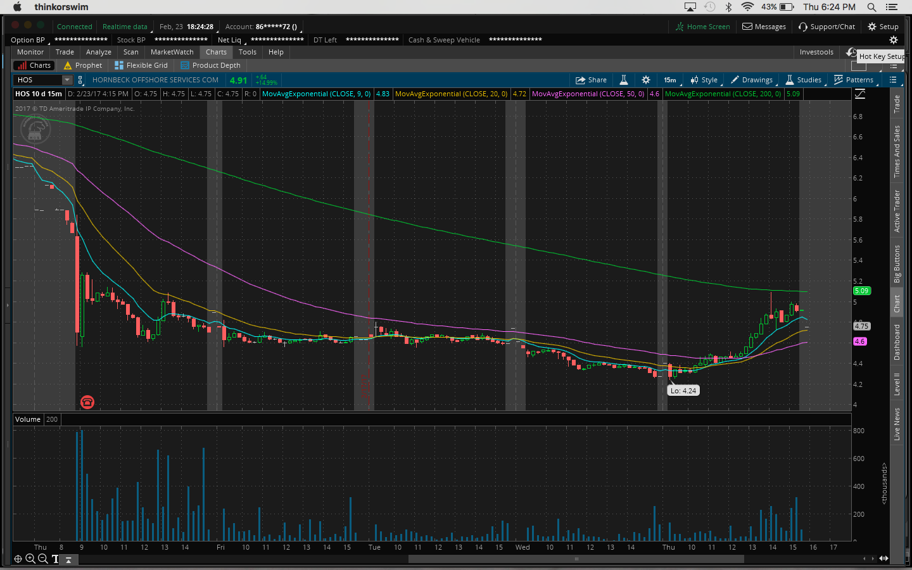Switch to the Analyze tab

point(98,52)
